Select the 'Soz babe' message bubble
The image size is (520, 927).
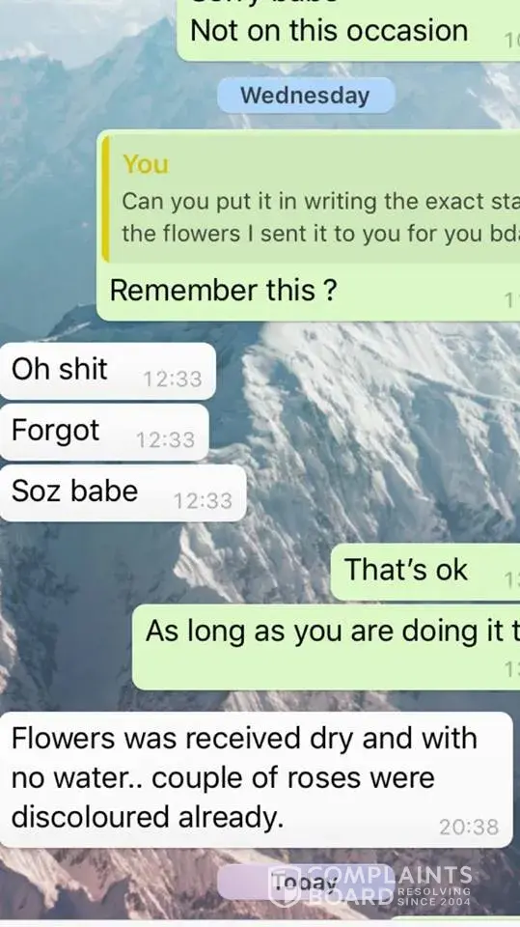tap(123, 492)
